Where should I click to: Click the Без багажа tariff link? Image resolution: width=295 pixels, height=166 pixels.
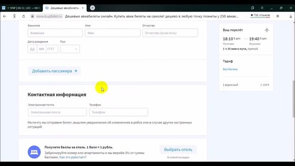point(230,69)
